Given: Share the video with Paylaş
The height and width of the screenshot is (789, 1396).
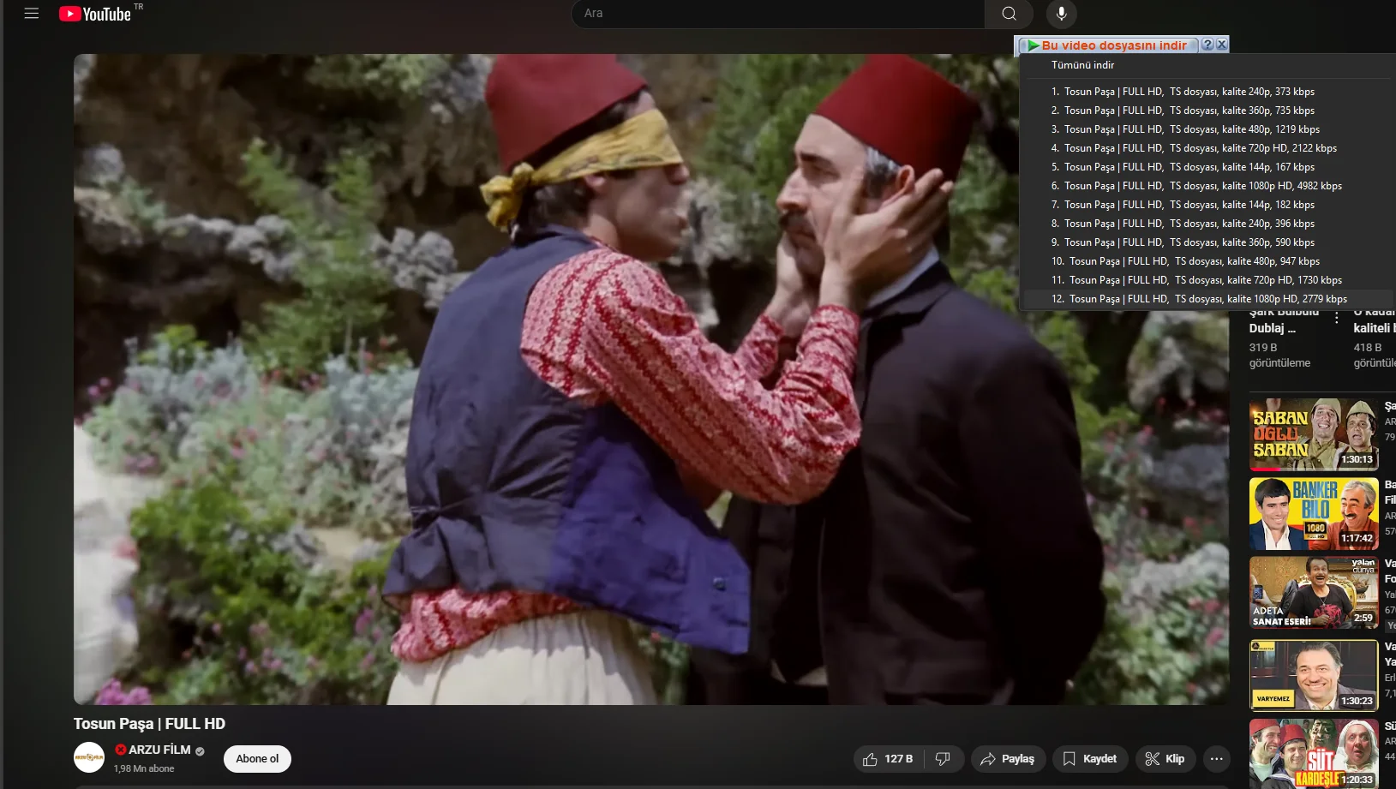Looking at the screenshot, I should [x=1008, y=759].
